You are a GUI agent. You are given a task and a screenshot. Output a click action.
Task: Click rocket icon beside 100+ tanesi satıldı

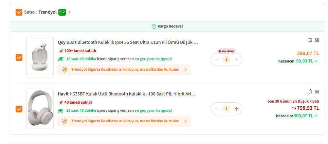pyautogui.click(x=61, y=51)
